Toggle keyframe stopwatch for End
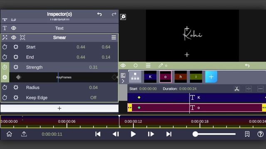 5,57
